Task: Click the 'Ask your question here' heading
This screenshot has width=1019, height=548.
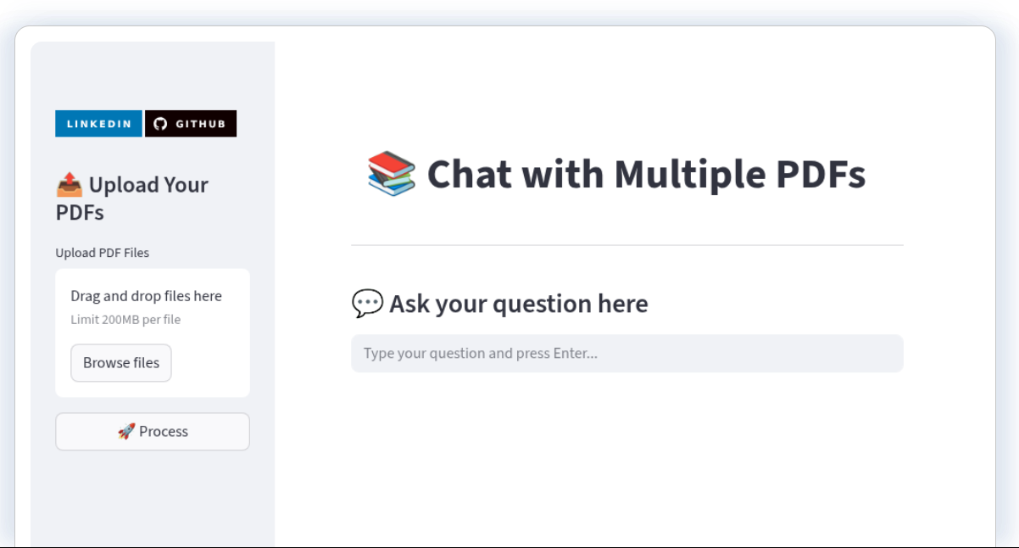Action: (x=519, y=304)
